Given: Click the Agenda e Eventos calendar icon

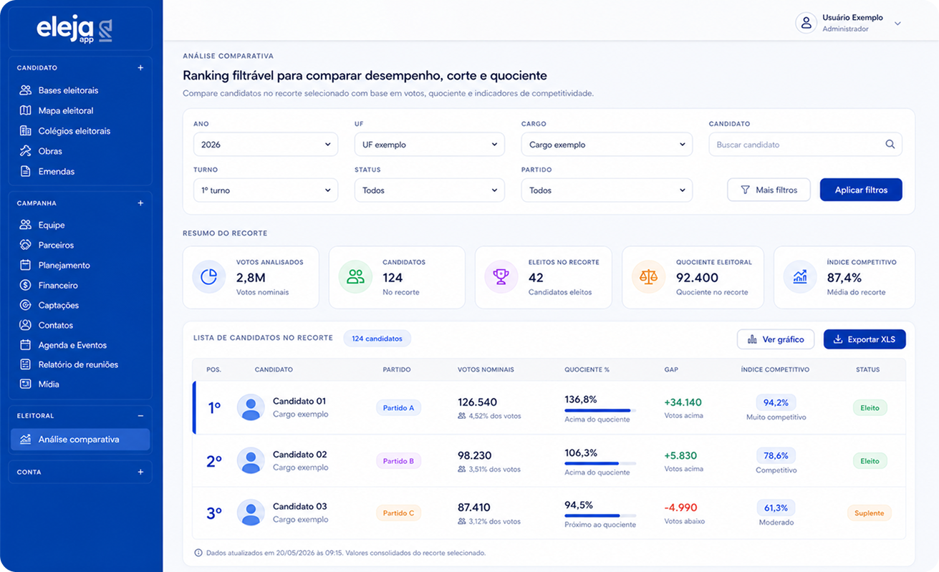Looking at the screenshot, I should point(26,345).
